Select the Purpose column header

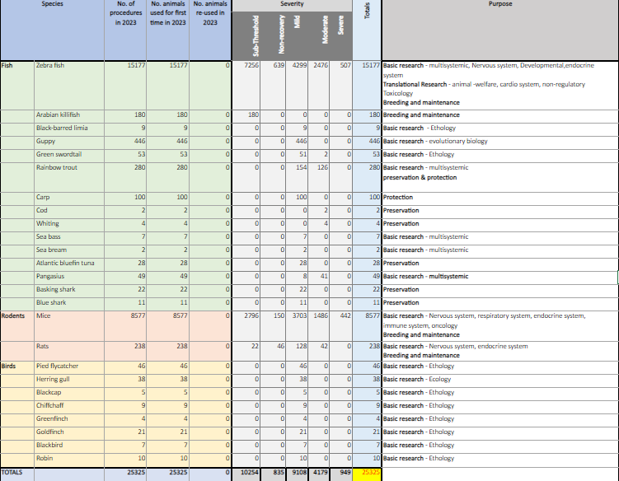coord(499,4)
